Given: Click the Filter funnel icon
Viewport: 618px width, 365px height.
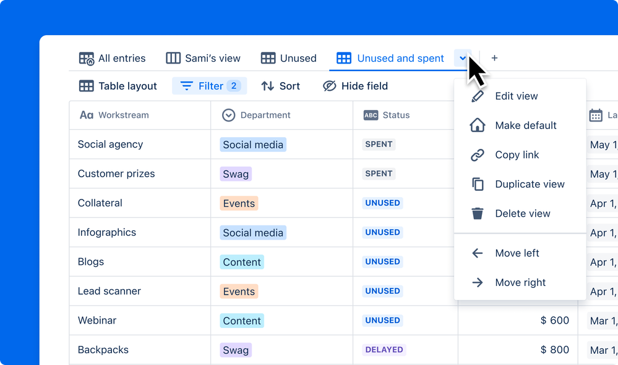Looking at the screenshot, I should point(186,86).
